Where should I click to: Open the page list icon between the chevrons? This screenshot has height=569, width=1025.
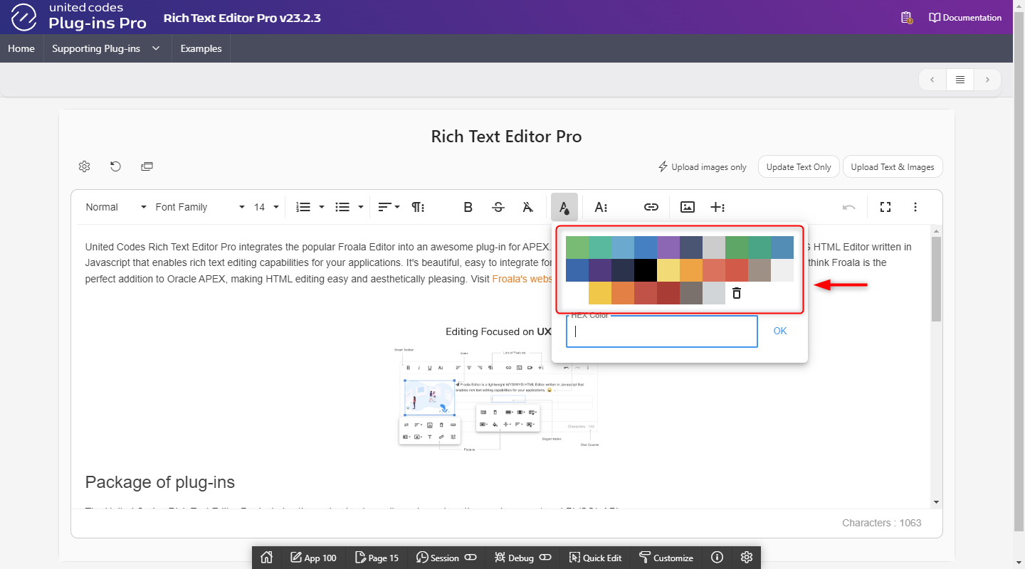pos(960,80)
